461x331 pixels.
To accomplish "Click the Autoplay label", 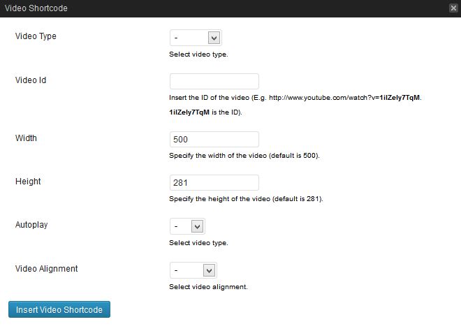I will (31, 226).
